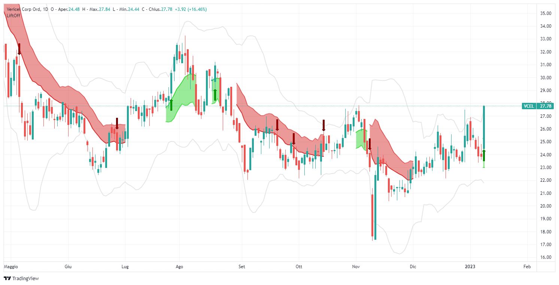Viewport: 559px width, 285px height.
Task: Click 27.00 on the price scale
Action: [x=546, y=116]
